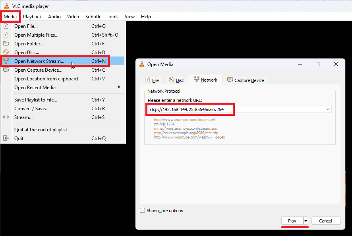Click the Open File menu icon
This screenshot has width=352, height=236.
pyautogui.click(x=6, y=26)
